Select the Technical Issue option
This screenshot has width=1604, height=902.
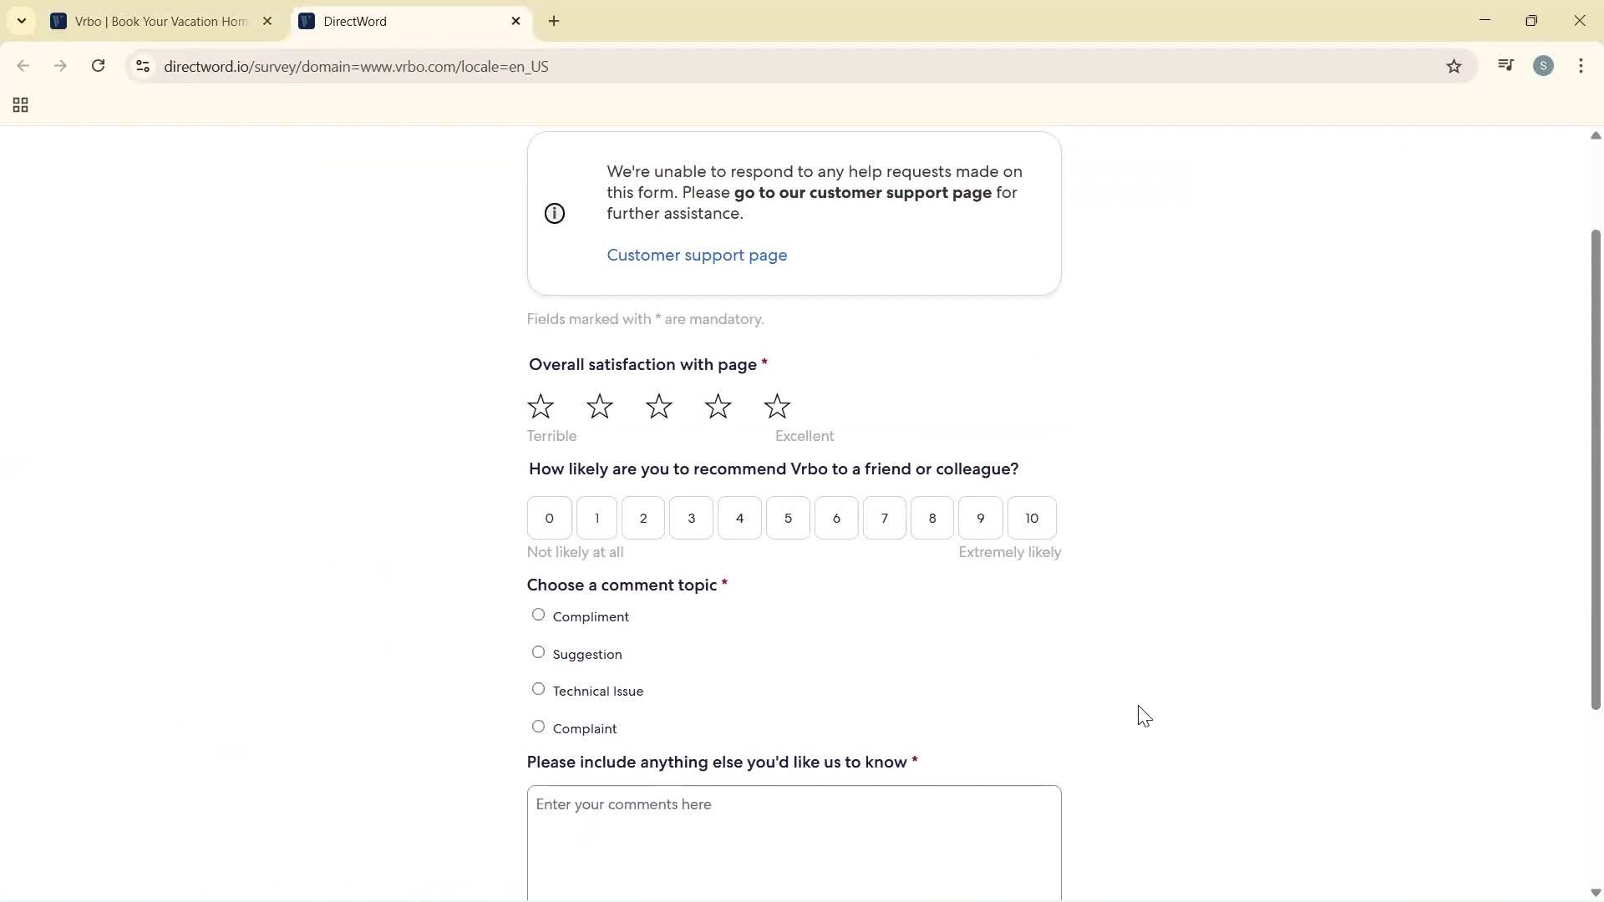point(538,689)
